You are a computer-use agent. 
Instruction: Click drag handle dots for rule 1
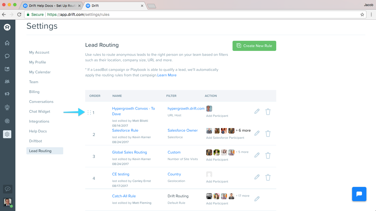89,112
